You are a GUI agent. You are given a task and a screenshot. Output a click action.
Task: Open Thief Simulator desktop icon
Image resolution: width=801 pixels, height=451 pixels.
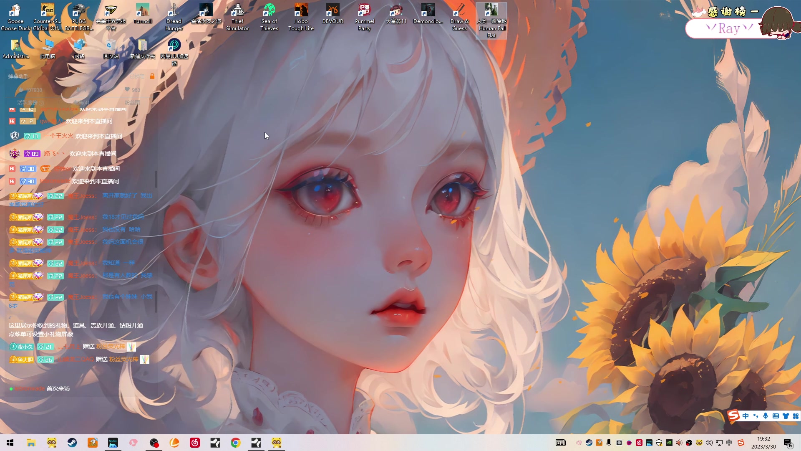[x=237, y=18]
